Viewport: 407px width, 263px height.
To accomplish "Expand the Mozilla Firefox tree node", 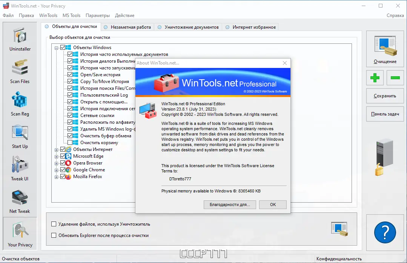I will (56, 177).
